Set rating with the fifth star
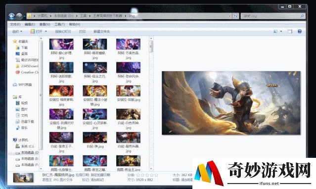316x189 pixels. click(156, 175)
